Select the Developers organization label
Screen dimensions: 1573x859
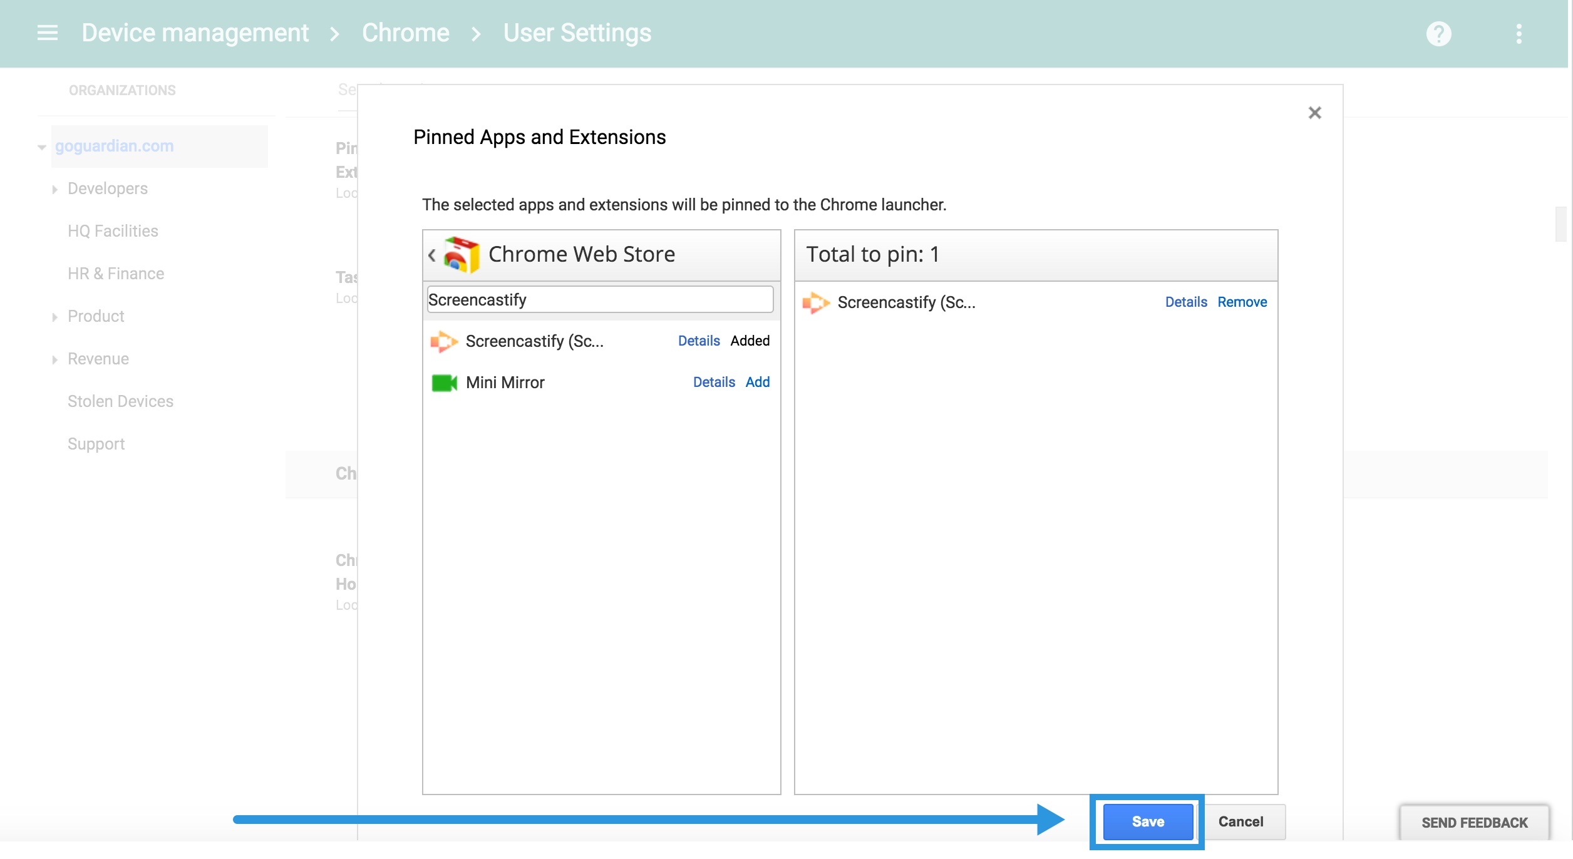click(108, 188)
